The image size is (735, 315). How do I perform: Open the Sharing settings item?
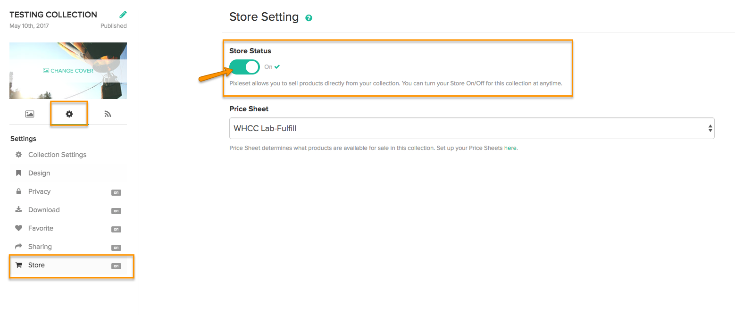pyautogui.click(x=68, y=247)
